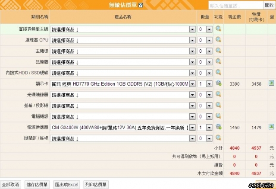Click magnifier icon in 電腦機殼 row
The width and height of the screenshot is (276, 189).
tap(218, 116)
